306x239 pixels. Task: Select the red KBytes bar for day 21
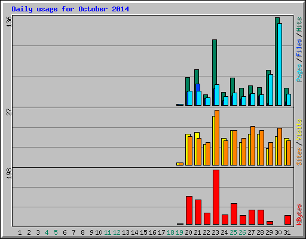[x=198, y=212]
